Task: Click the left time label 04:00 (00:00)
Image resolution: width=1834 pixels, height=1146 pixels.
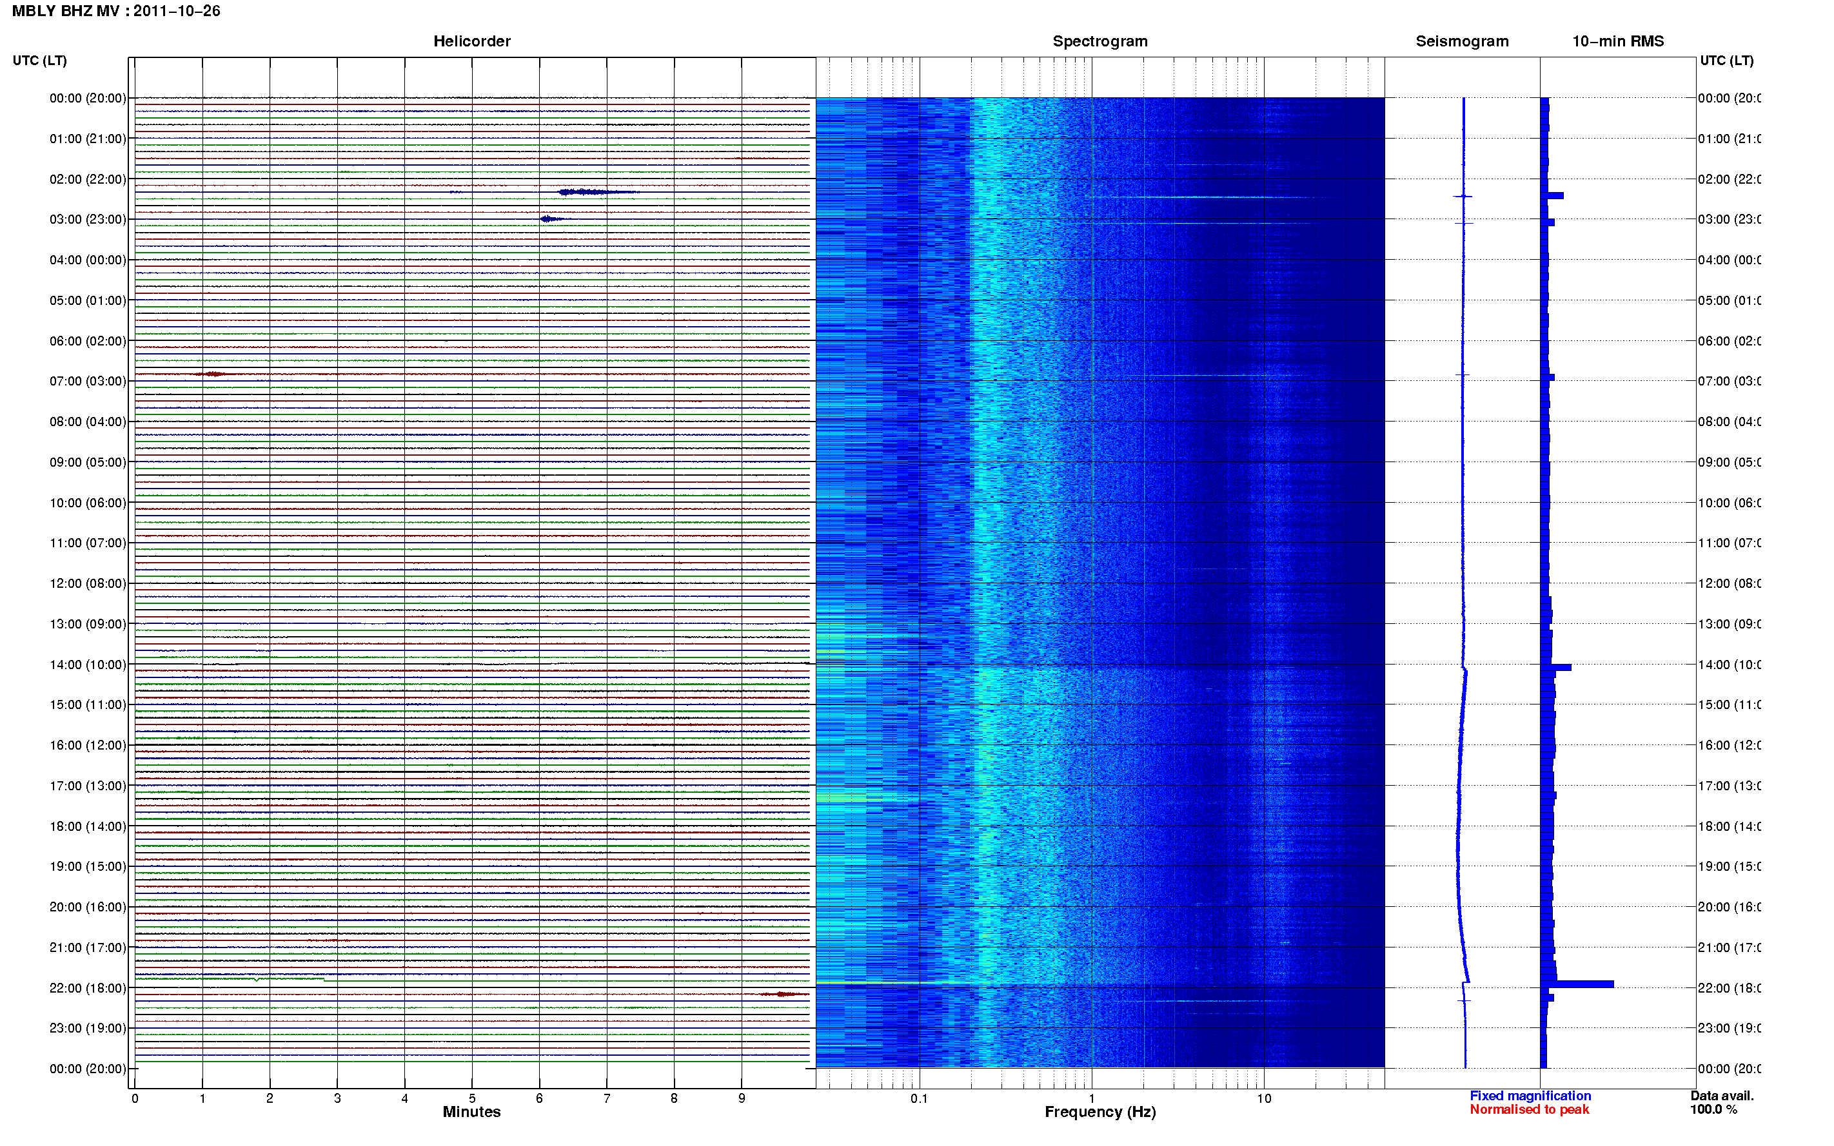Action: (88, 260)
